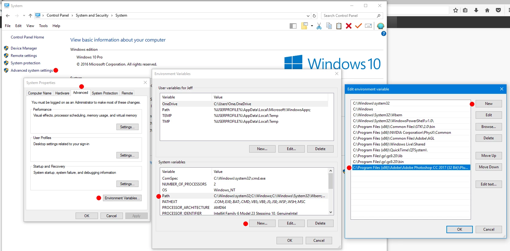Open the File menu
This screenshot has width=510, height=251.
click(x=8, y=26)
